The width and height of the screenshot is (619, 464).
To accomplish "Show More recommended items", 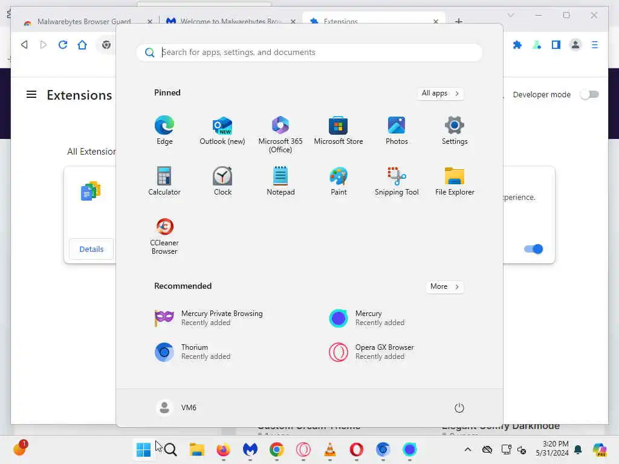I will tap(444, 287).
